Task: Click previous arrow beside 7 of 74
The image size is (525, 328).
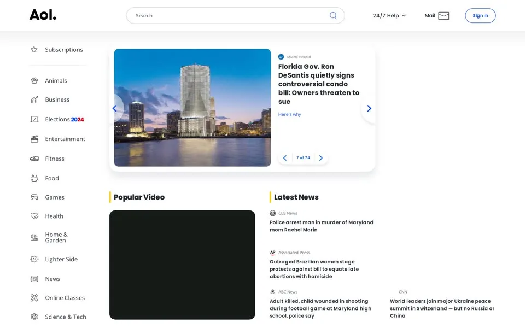Action: [285, 158]
